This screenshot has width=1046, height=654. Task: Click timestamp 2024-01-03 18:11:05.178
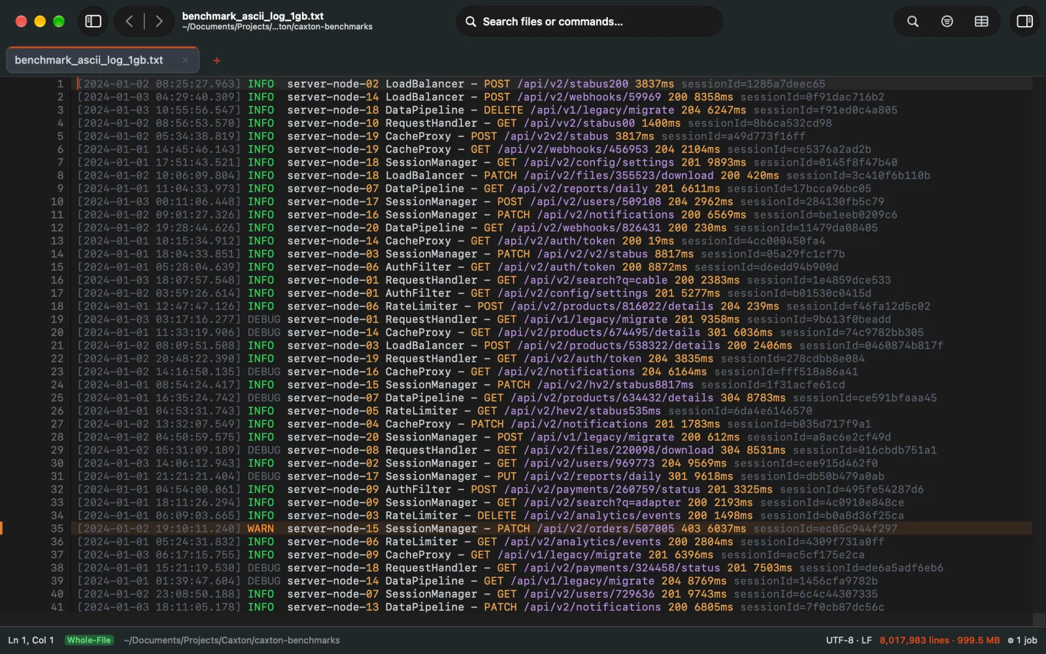(159, 607)
